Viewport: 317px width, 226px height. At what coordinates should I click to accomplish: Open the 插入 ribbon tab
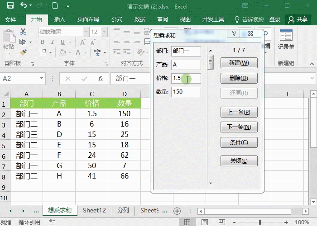click(x=59, y=19)
